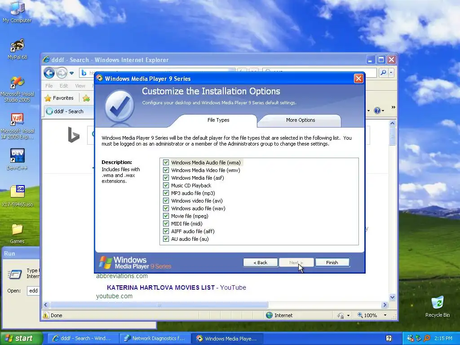The height and width of the screenshot is (345, 460).
Task: Click the warning icon beside Done
Action: click(x=46, y=315)
